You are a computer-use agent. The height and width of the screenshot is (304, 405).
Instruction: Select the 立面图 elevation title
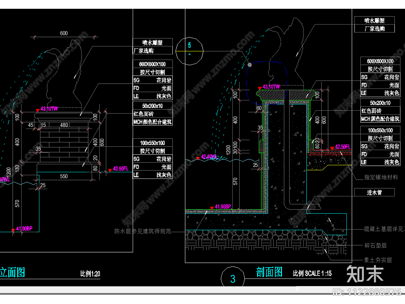[x=12, y=272]
